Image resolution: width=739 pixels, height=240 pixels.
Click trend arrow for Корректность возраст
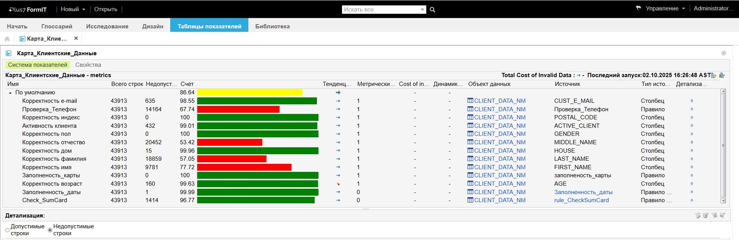pyautogui.click(x=338, y=184)
